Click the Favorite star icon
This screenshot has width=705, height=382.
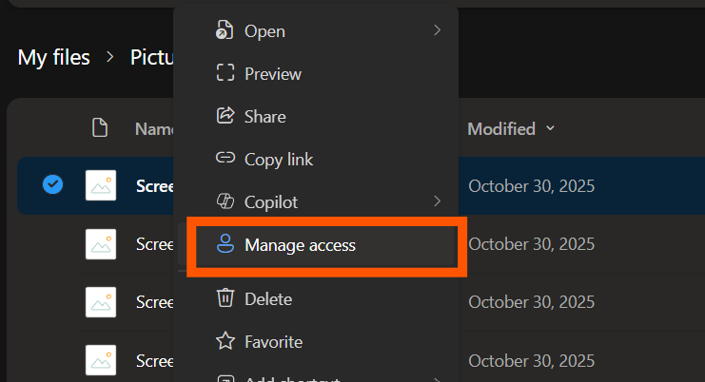point(225,341)
